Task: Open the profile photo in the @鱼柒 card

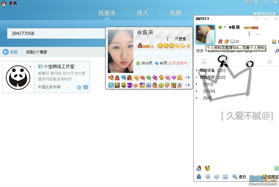Action: (x=120, y=51)
